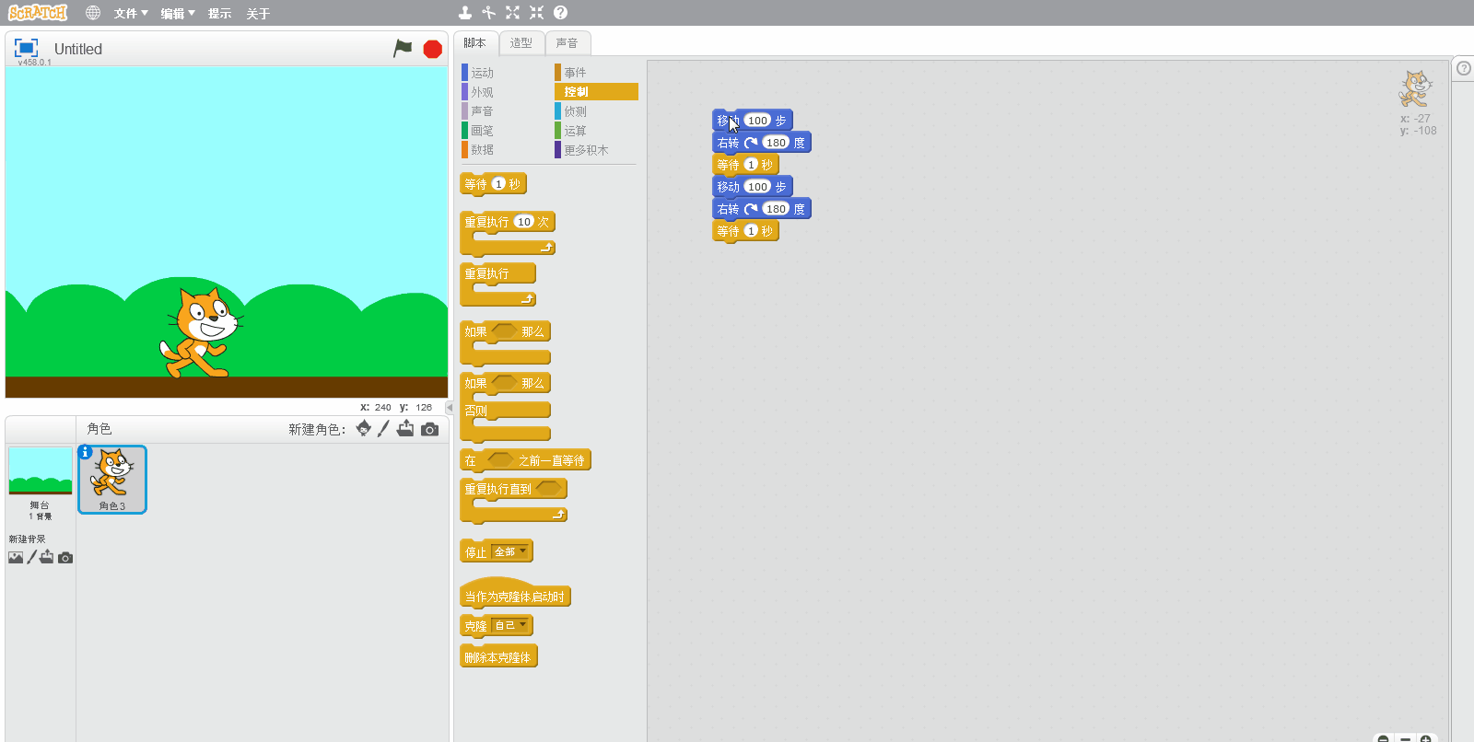
Task: Switch to the 造型 tab
Action: (x=521, y=43)
